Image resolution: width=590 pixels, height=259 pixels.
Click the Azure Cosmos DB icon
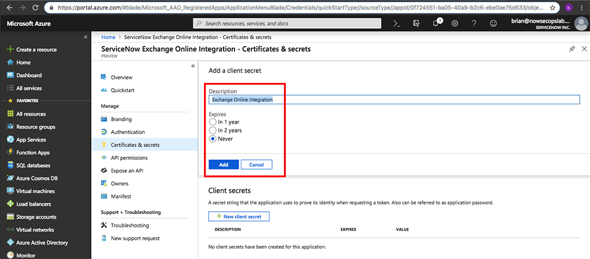pos(10,178)
